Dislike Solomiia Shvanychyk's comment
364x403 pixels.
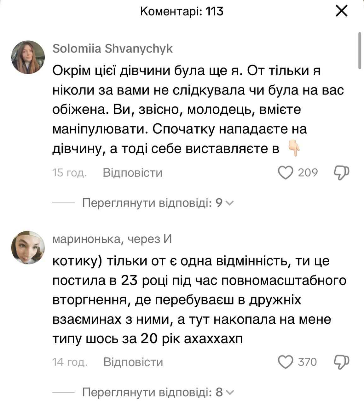coord(342,173)
